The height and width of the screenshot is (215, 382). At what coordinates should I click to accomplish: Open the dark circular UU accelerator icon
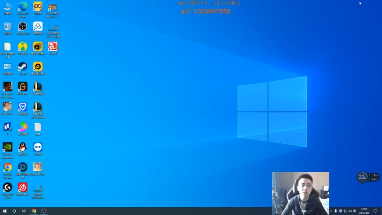coord(22,171)
